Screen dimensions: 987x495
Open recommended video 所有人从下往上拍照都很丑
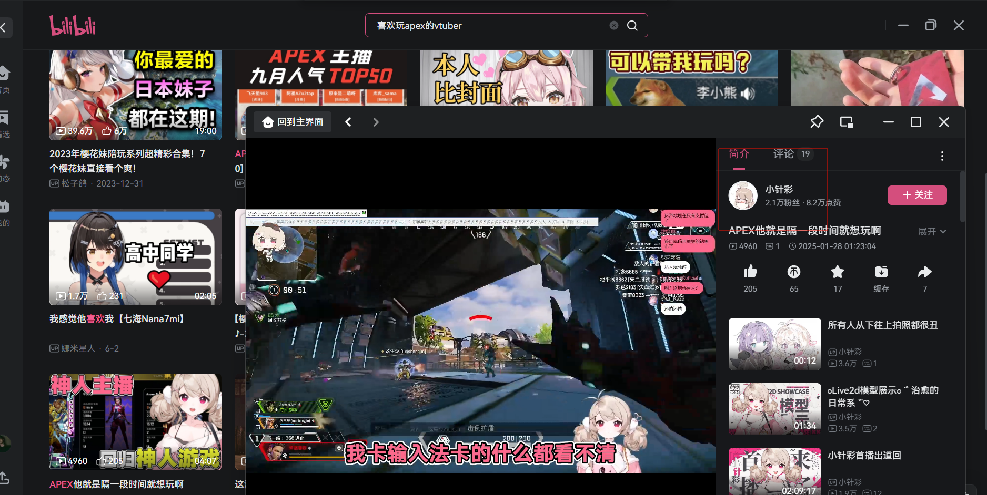point(883,325)
